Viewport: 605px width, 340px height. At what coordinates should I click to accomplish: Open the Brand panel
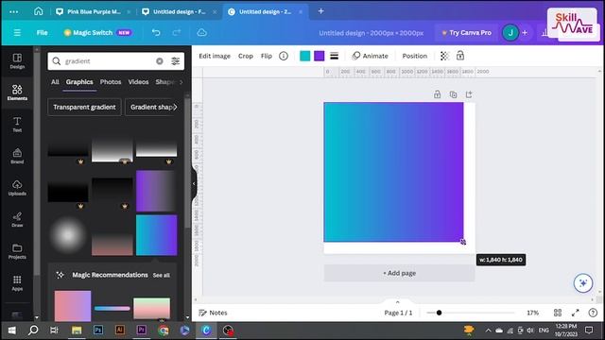coord(17,156)
